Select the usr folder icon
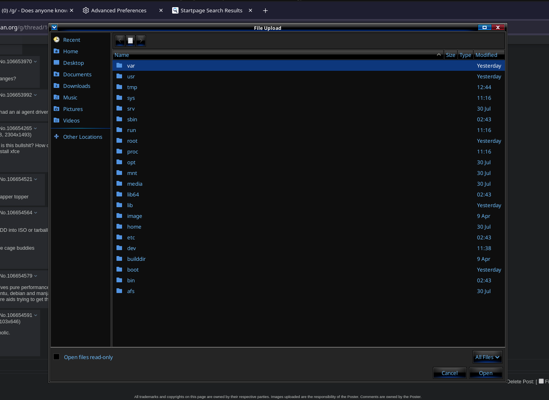 [119, 76]
